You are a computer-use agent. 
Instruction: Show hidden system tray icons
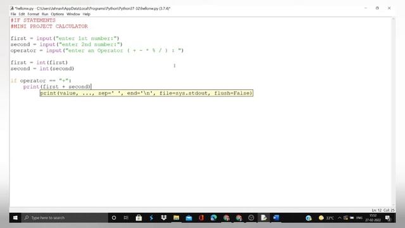[x=339, y=218]
